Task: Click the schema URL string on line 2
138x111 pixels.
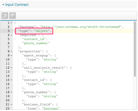Action: pyautogui.click(x=81, y=27)
